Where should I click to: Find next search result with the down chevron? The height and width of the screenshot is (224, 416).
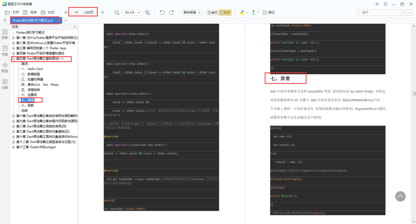click(x=410, y=12)
